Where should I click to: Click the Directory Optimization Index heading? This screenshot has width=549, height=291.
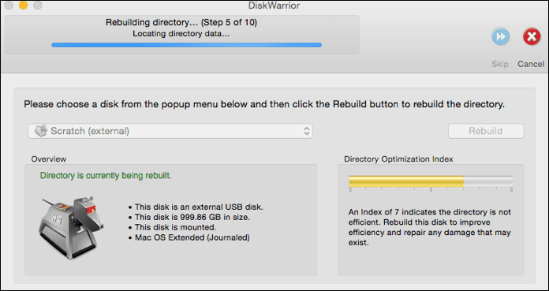tap(398, 159)
